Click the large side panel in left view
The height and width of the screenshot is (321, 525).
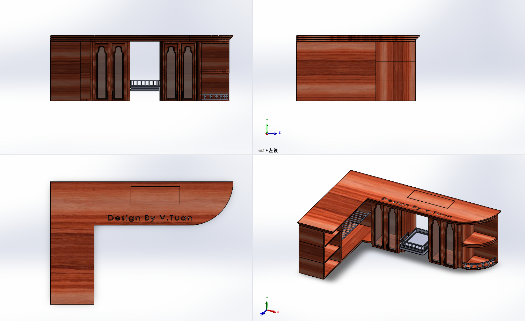coord(336,71)
